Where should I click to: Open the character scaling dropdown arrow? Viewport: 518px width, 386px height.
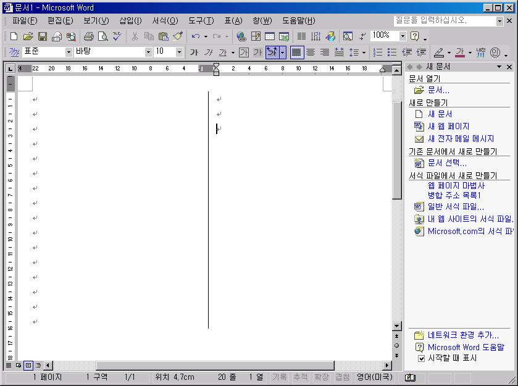[282, 52]
